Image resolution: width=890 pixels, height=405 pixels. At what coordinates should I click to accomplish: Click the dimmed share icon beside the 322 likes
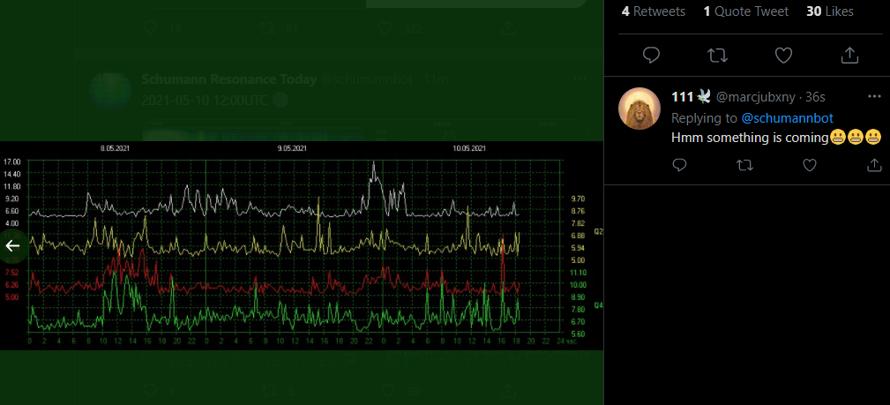point(509,28)
